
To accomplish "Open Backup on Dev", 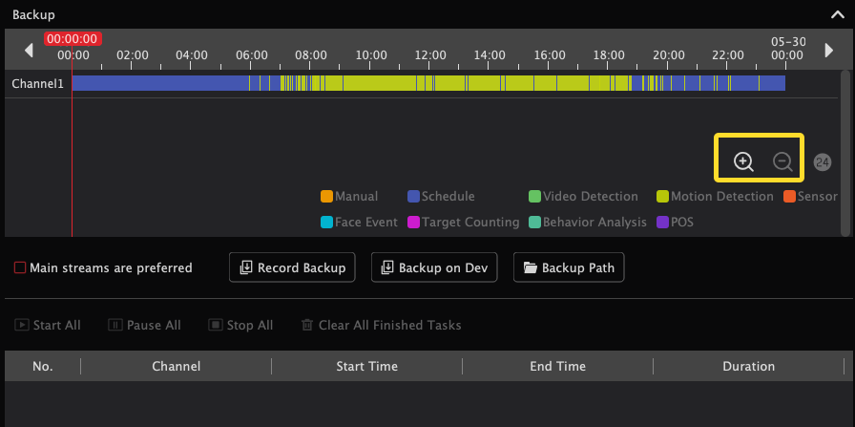I will (x=434, y=267).
